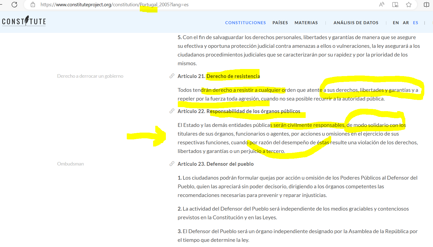Open the PAÍSES menu item
Screen dimensions: 433x247
click(x=280, y=23)
